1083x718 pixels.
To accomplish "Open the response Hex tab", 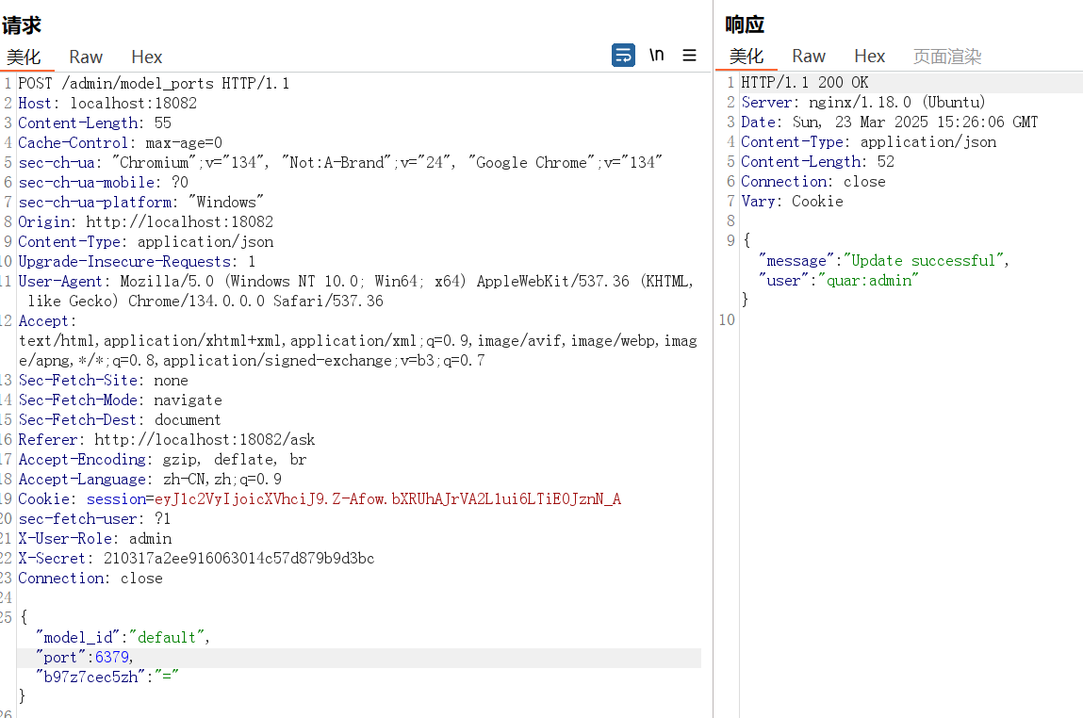I will click(869, 57).
